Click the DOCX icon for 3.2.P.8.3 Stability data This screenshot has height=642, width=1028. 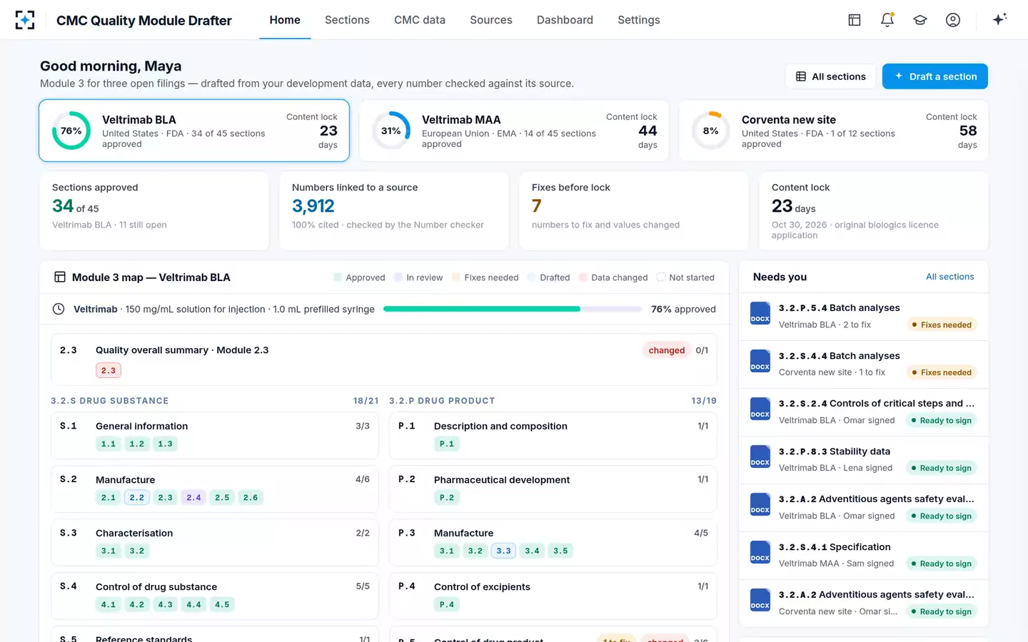click(760, 457)
